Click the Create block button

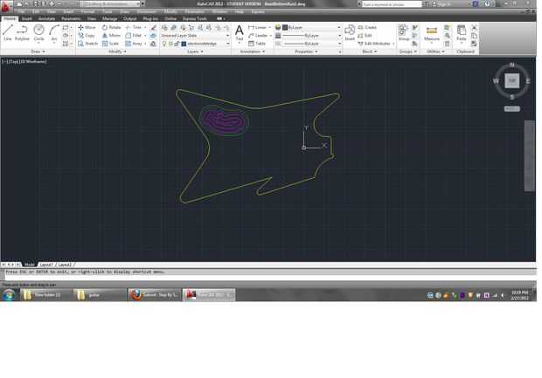coord(367,27)
